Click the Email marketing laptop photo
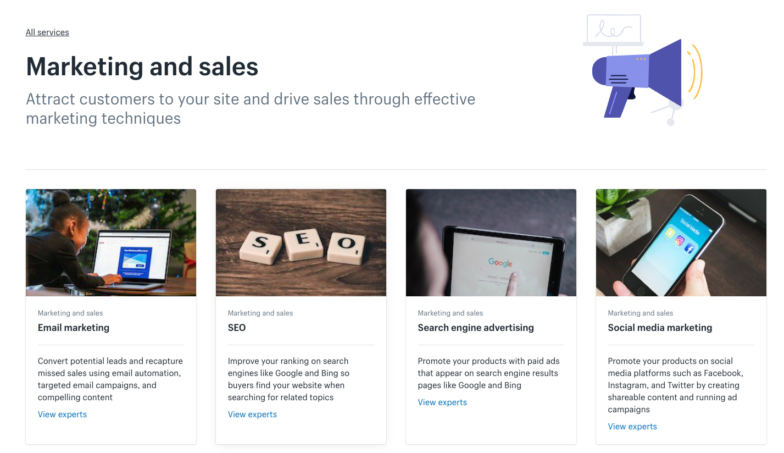 click(x=111, y=243)
